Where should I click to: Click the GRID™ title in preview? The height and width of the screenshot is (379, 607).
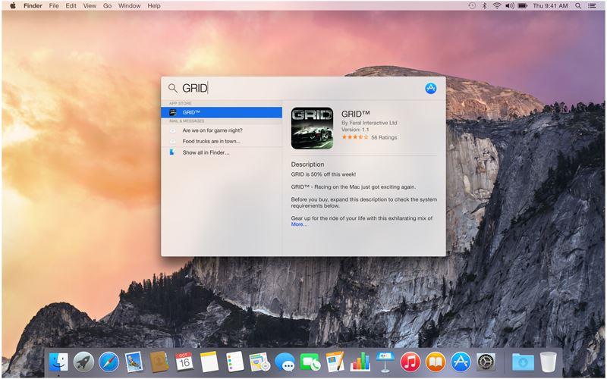[355, 114]
